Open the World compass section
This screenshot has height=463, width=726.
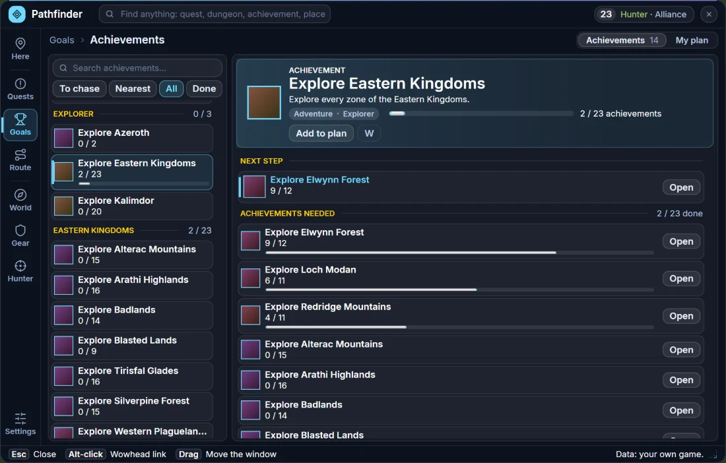20,201
